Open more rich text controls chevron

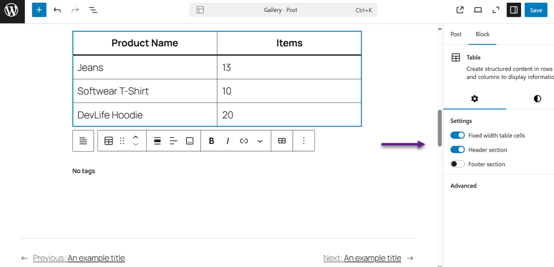pos(260,141)
